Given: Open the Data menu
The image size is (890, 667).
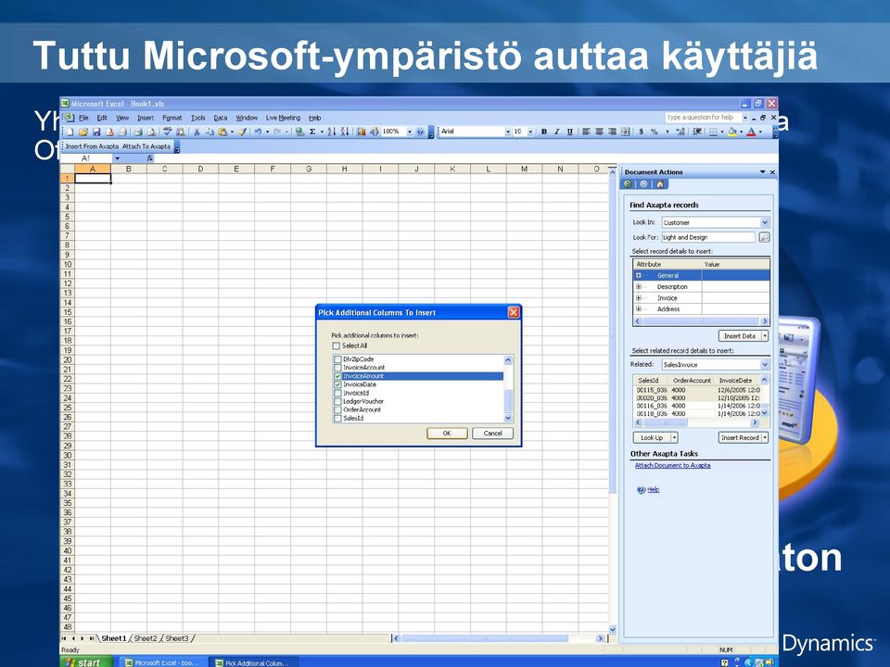Looking at the screenshot, I should 221,118.
